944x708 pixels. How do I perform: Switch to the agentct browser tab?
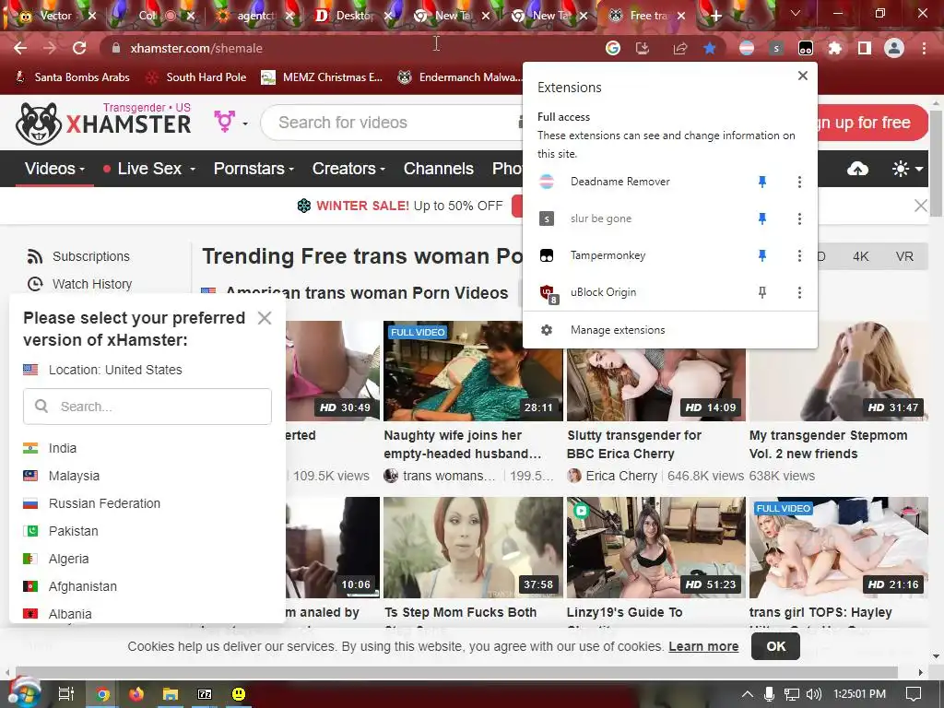(x=255, y=16)
